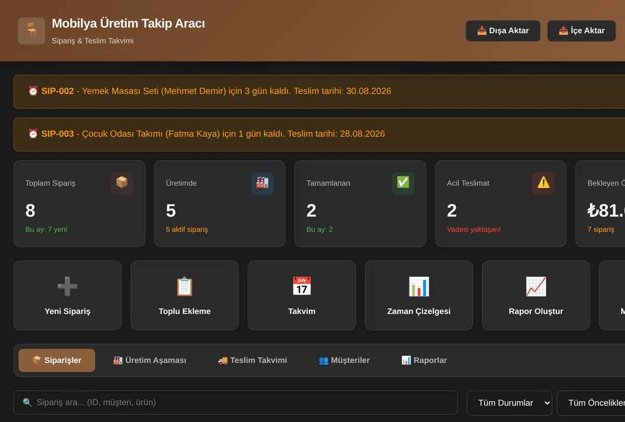Open the Tüm Öncelikler dropdown
The height and width of the screenshot is (422, 625).
[x=591, y=403]
